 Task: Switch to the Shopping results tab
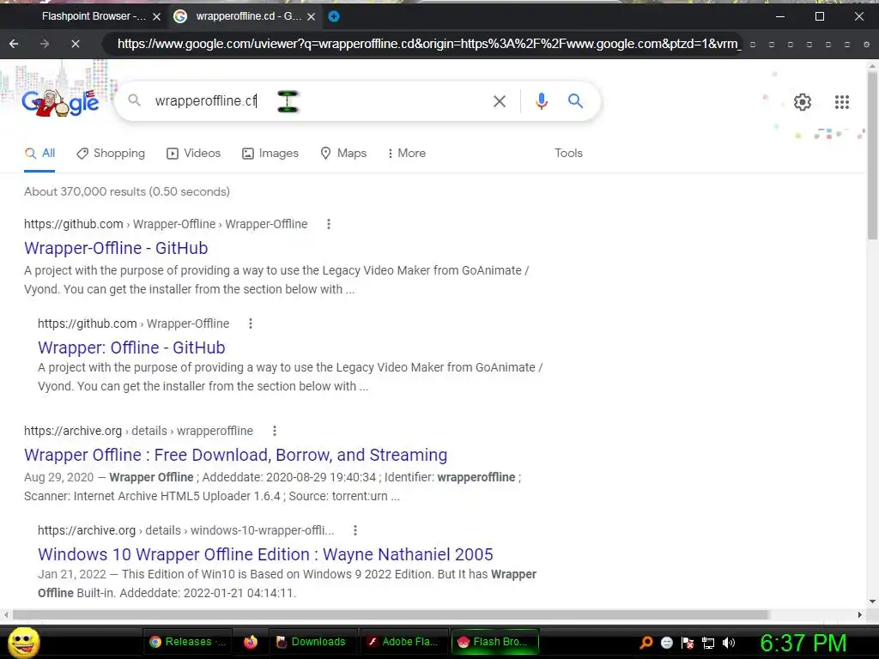coord(111,153)
